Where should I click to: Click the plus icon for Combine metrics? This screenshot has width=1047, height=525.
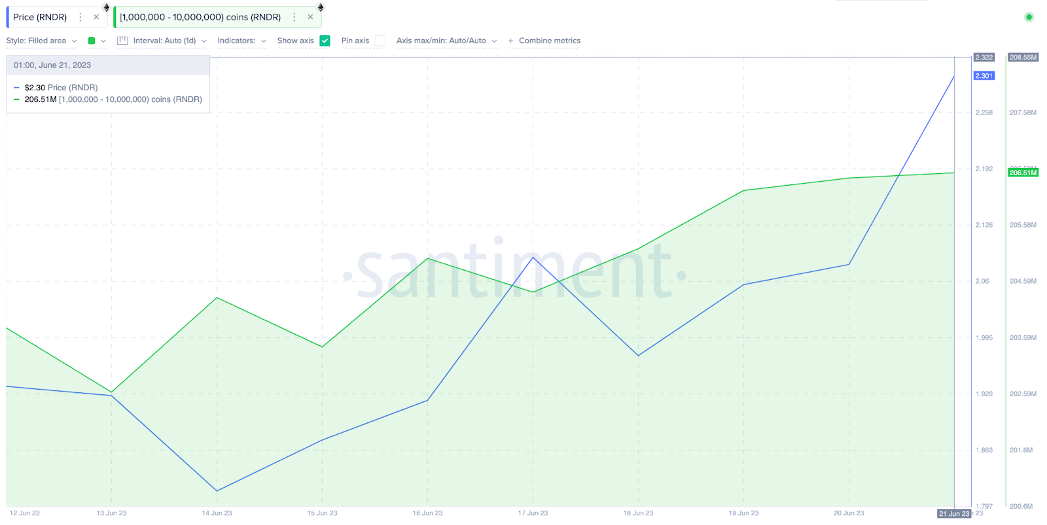click(x=510, y=41)
